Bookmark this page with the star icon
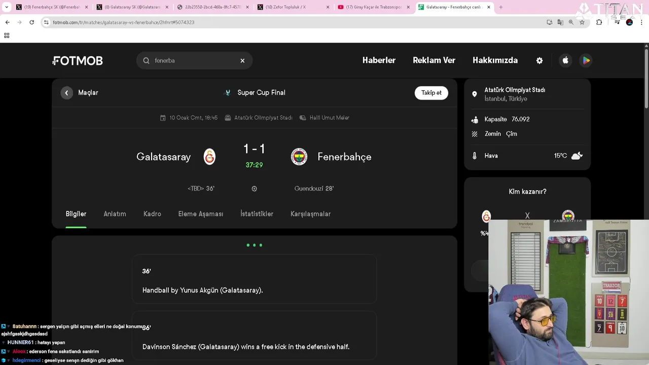Image resolution: width=649 pixels, height=365 pixels. 582,22
